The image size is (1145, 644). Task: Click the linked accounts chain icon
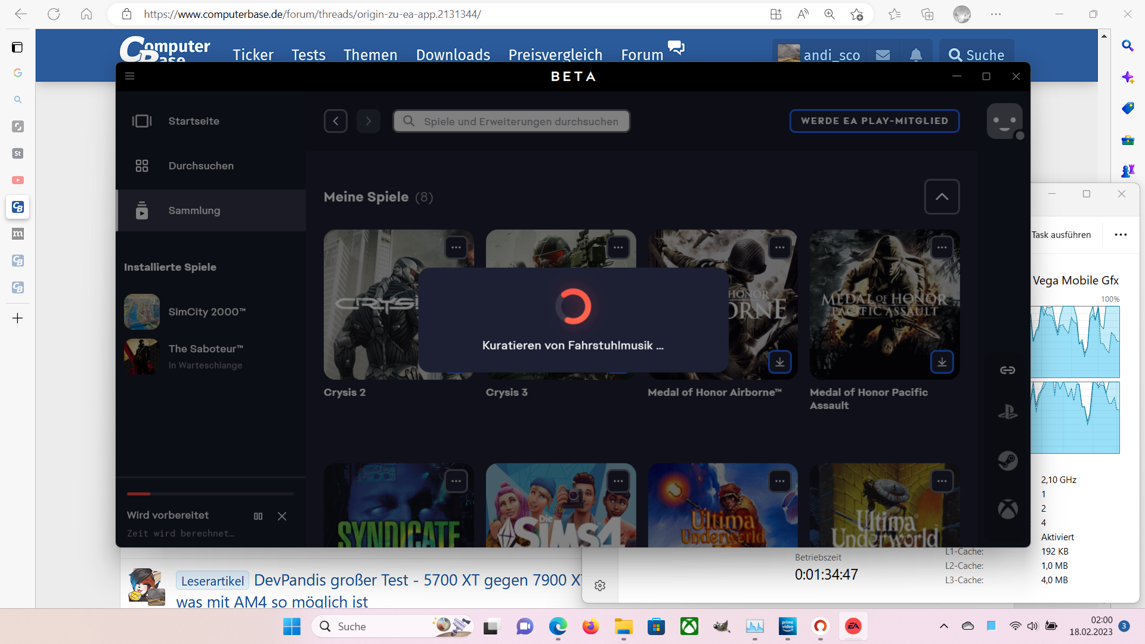(x=1007, y=370)
